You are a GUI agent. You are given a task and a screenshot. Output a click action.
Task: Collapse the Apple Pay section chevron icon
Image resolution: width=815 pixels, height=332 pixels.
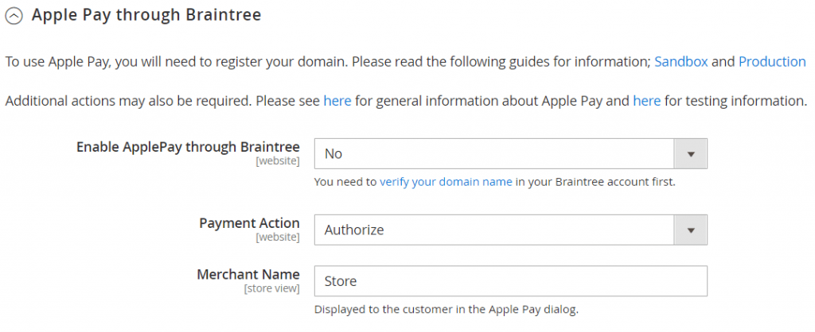coord(14,16)
